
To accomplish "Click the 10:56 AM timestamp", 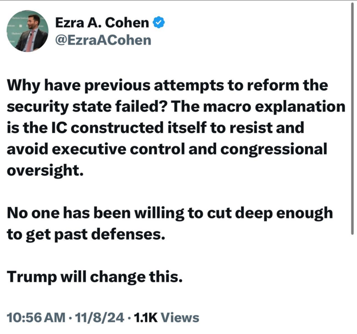I will pyautogui.click(x=35, y=318).
